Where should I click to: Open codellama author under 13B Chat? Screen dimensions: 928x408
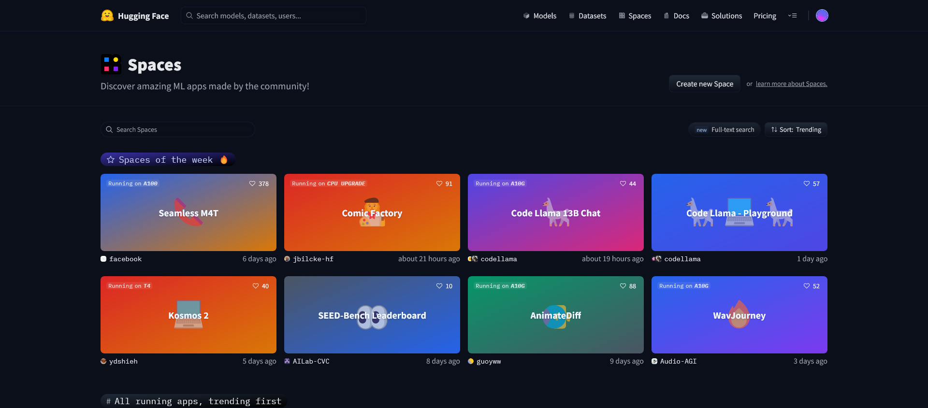click(499, 259)
